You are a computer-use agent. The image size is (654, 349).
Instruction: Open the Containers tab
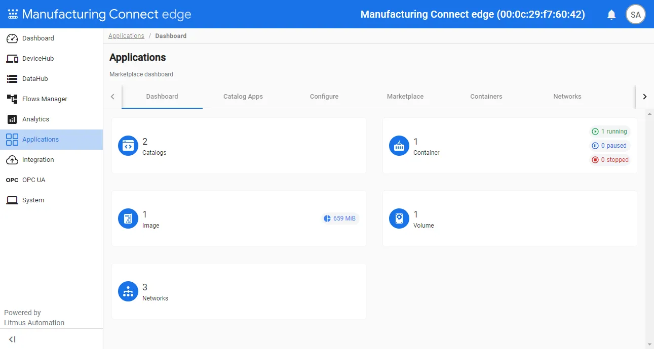point(486,97)
